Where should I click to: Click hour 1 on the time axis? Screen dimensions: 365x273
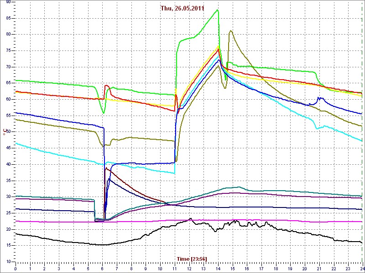[30, 269]
